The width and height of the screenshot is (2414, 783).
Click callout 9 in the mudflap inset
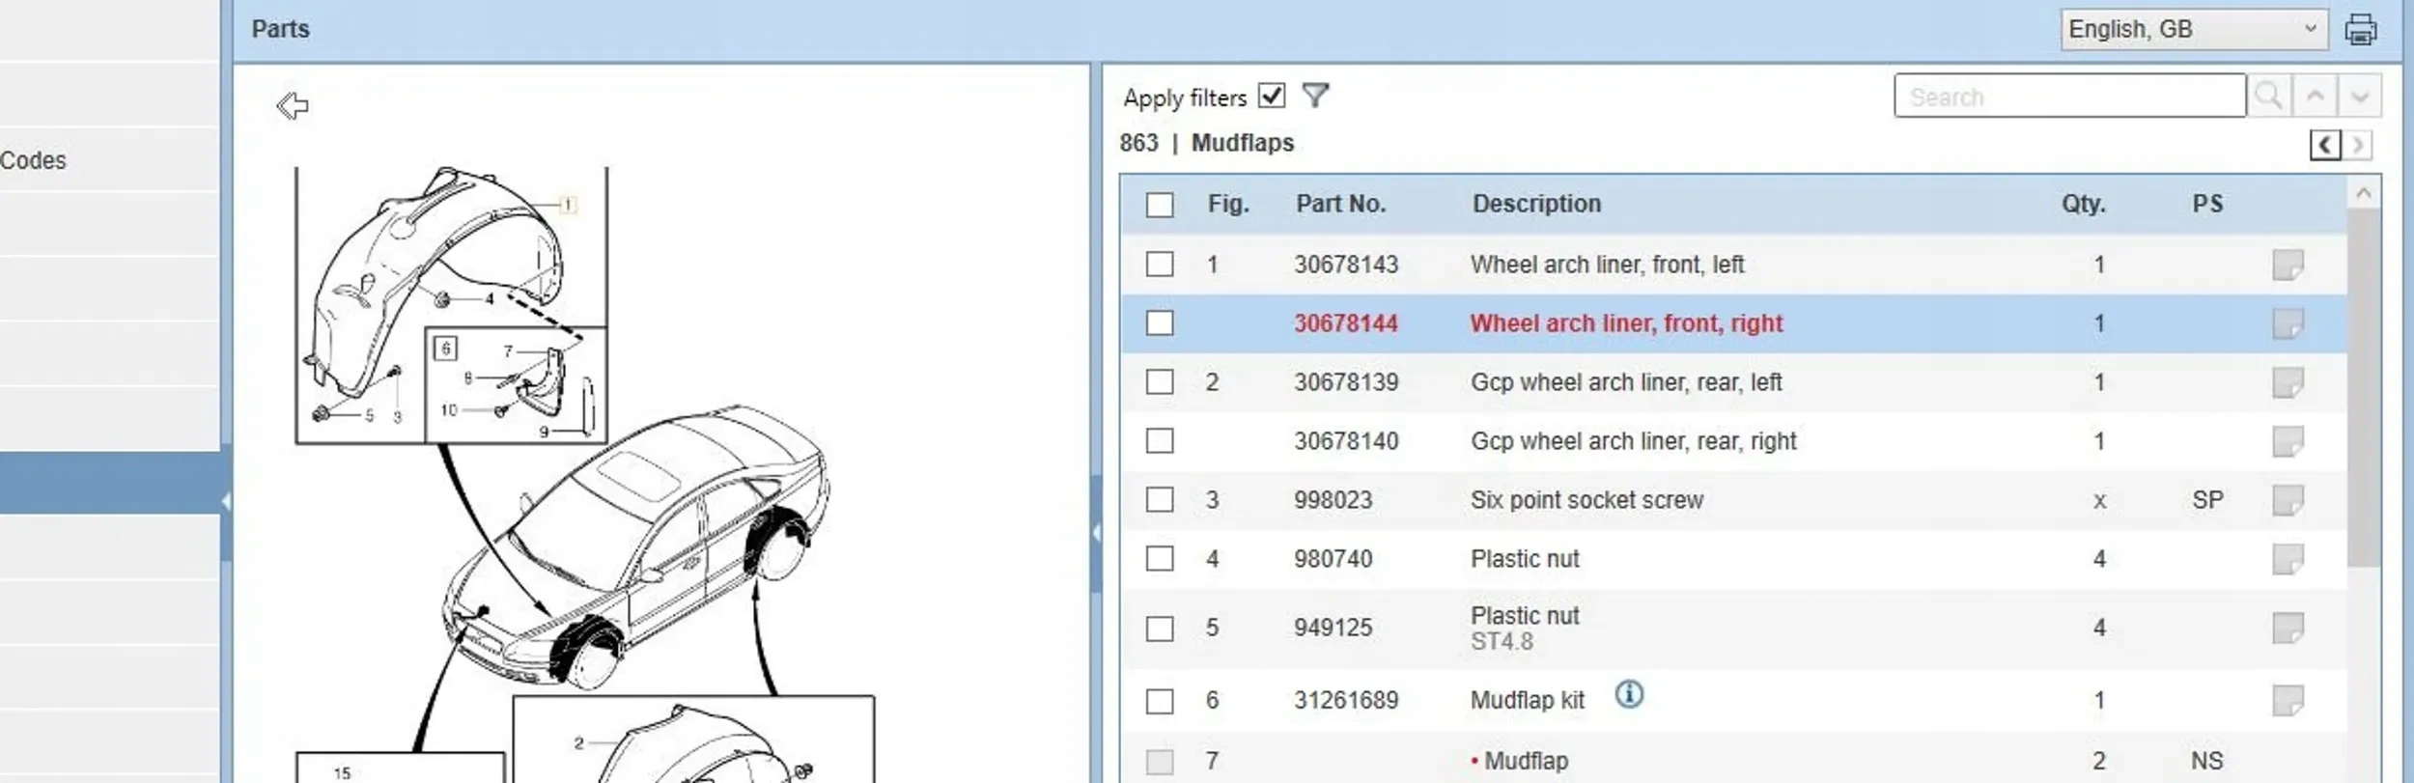pos(544,432)
